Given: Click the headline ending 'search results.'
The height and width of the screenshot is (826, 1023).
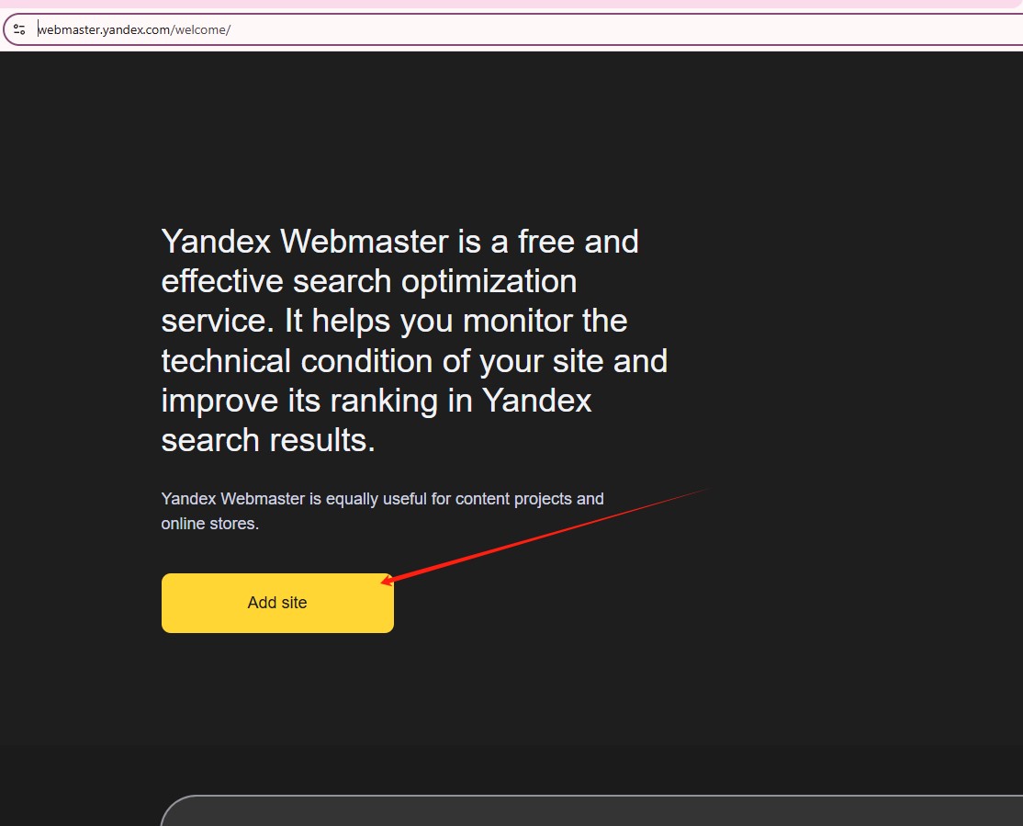Looking at the screenshot, I should pyautogui.click(x=268, y=440).
